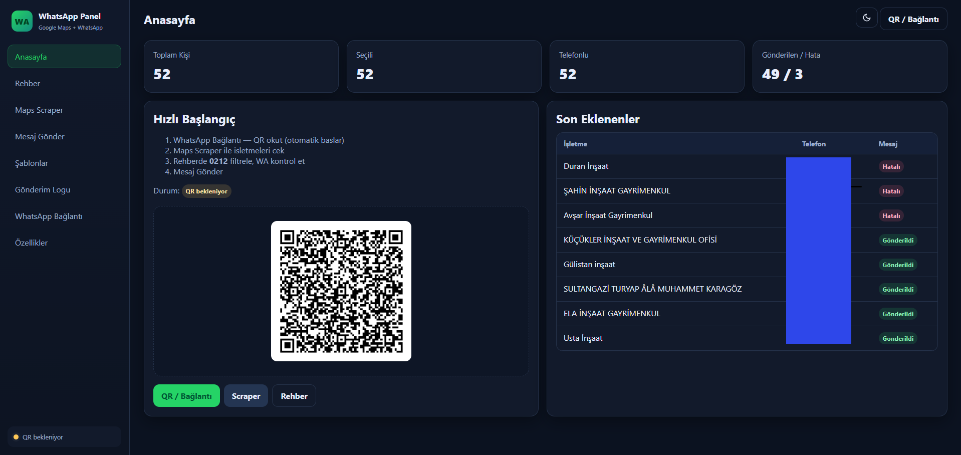The width and height of the screenshot is (961, 455).
Task: Select Özellikler from the sidebar
Action: tap(64, 243)
